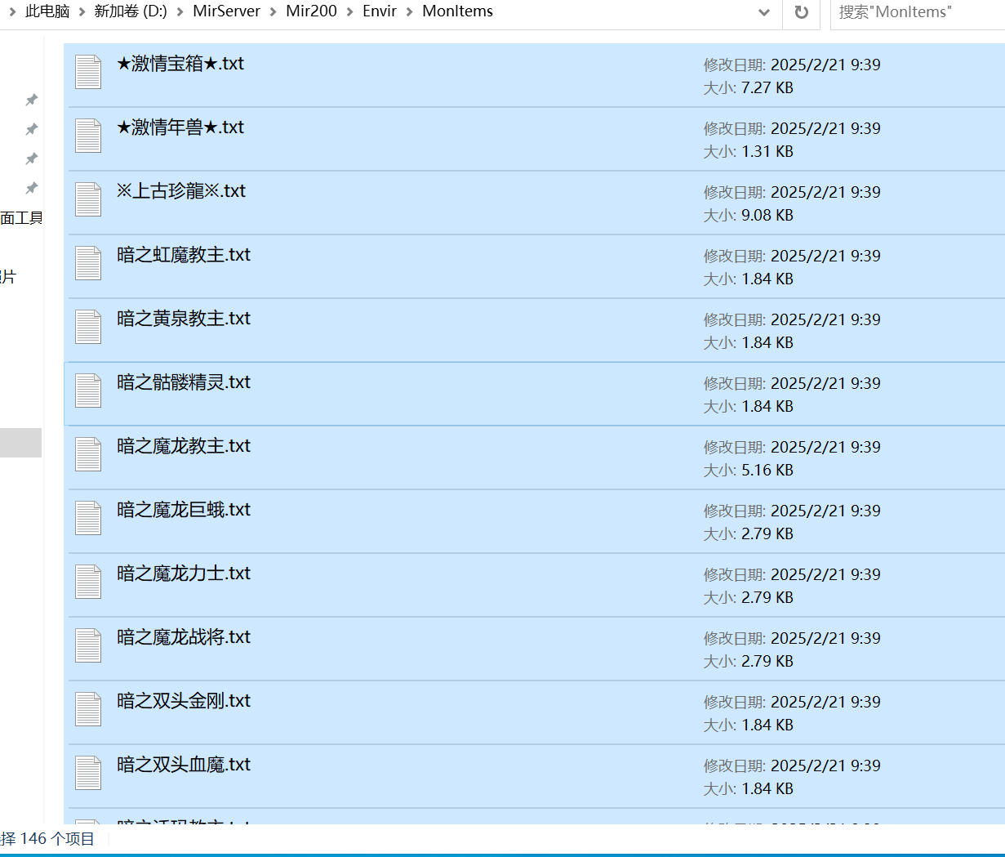Select file name 暗之魔龙教主.txt
Screen dimensions: 1005x857
pos(184,446)
